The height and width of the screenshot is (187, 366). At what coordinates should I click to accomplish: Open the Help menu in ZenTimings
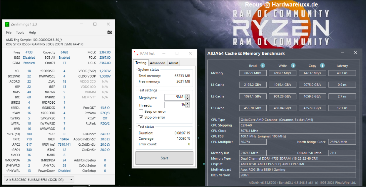click(32, 32)
